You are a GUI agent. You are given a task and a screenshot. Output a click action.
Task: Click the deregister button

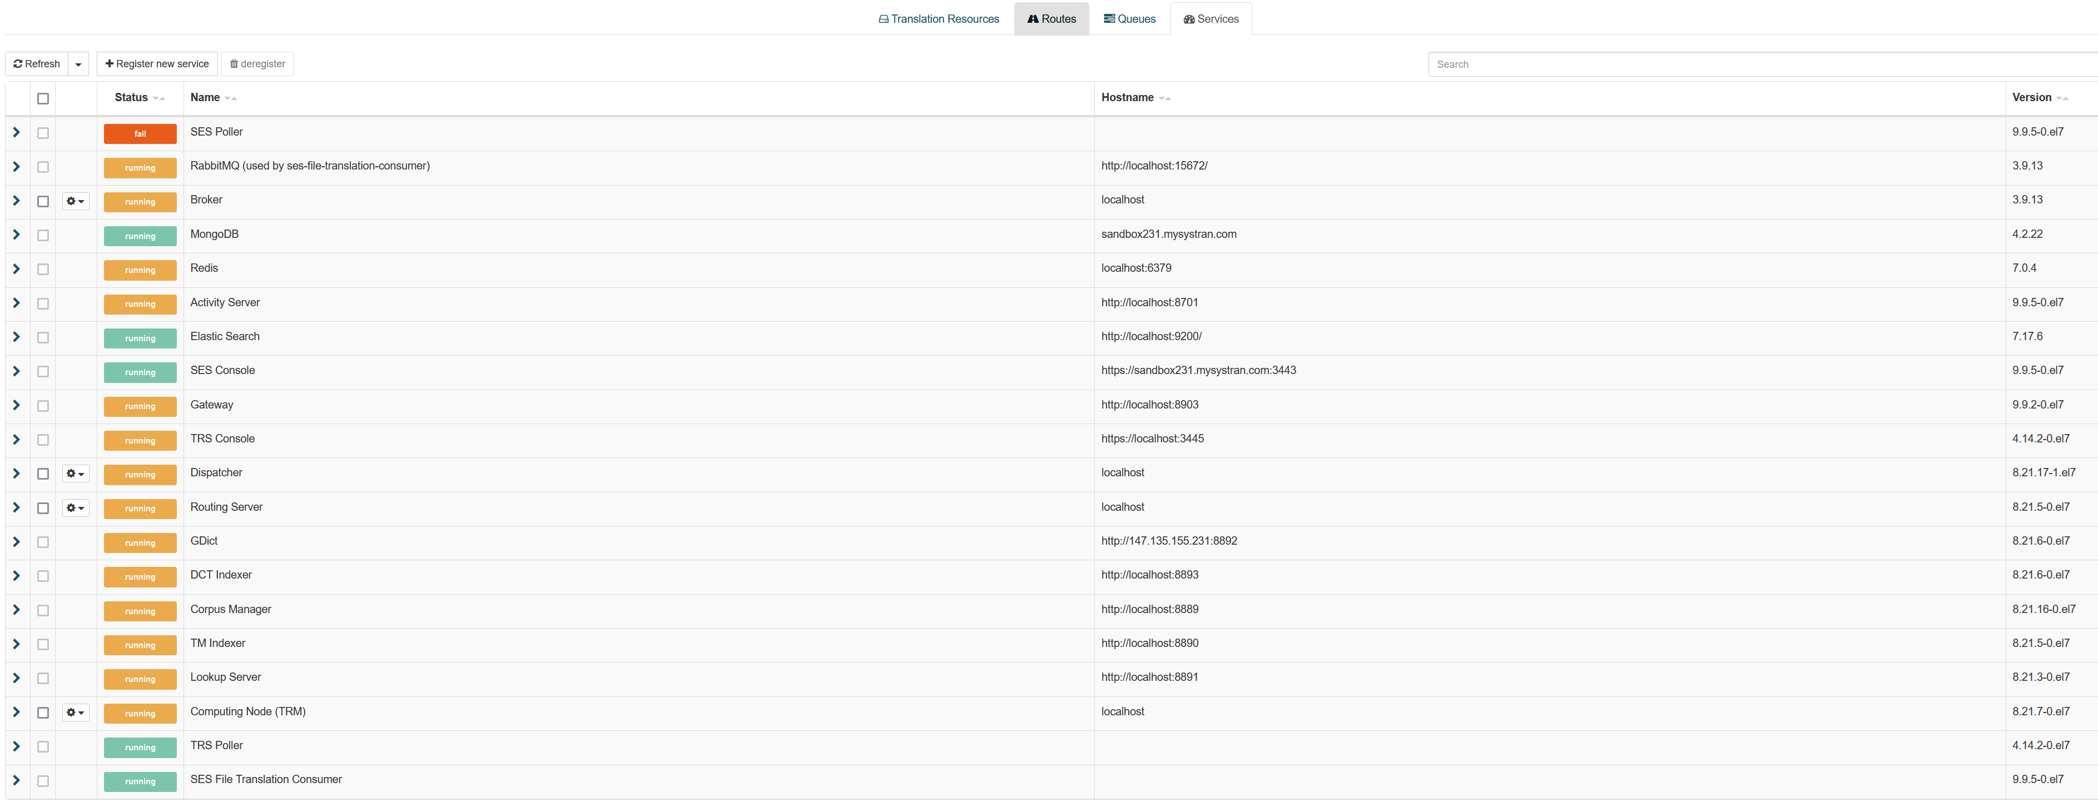(257, 64)
